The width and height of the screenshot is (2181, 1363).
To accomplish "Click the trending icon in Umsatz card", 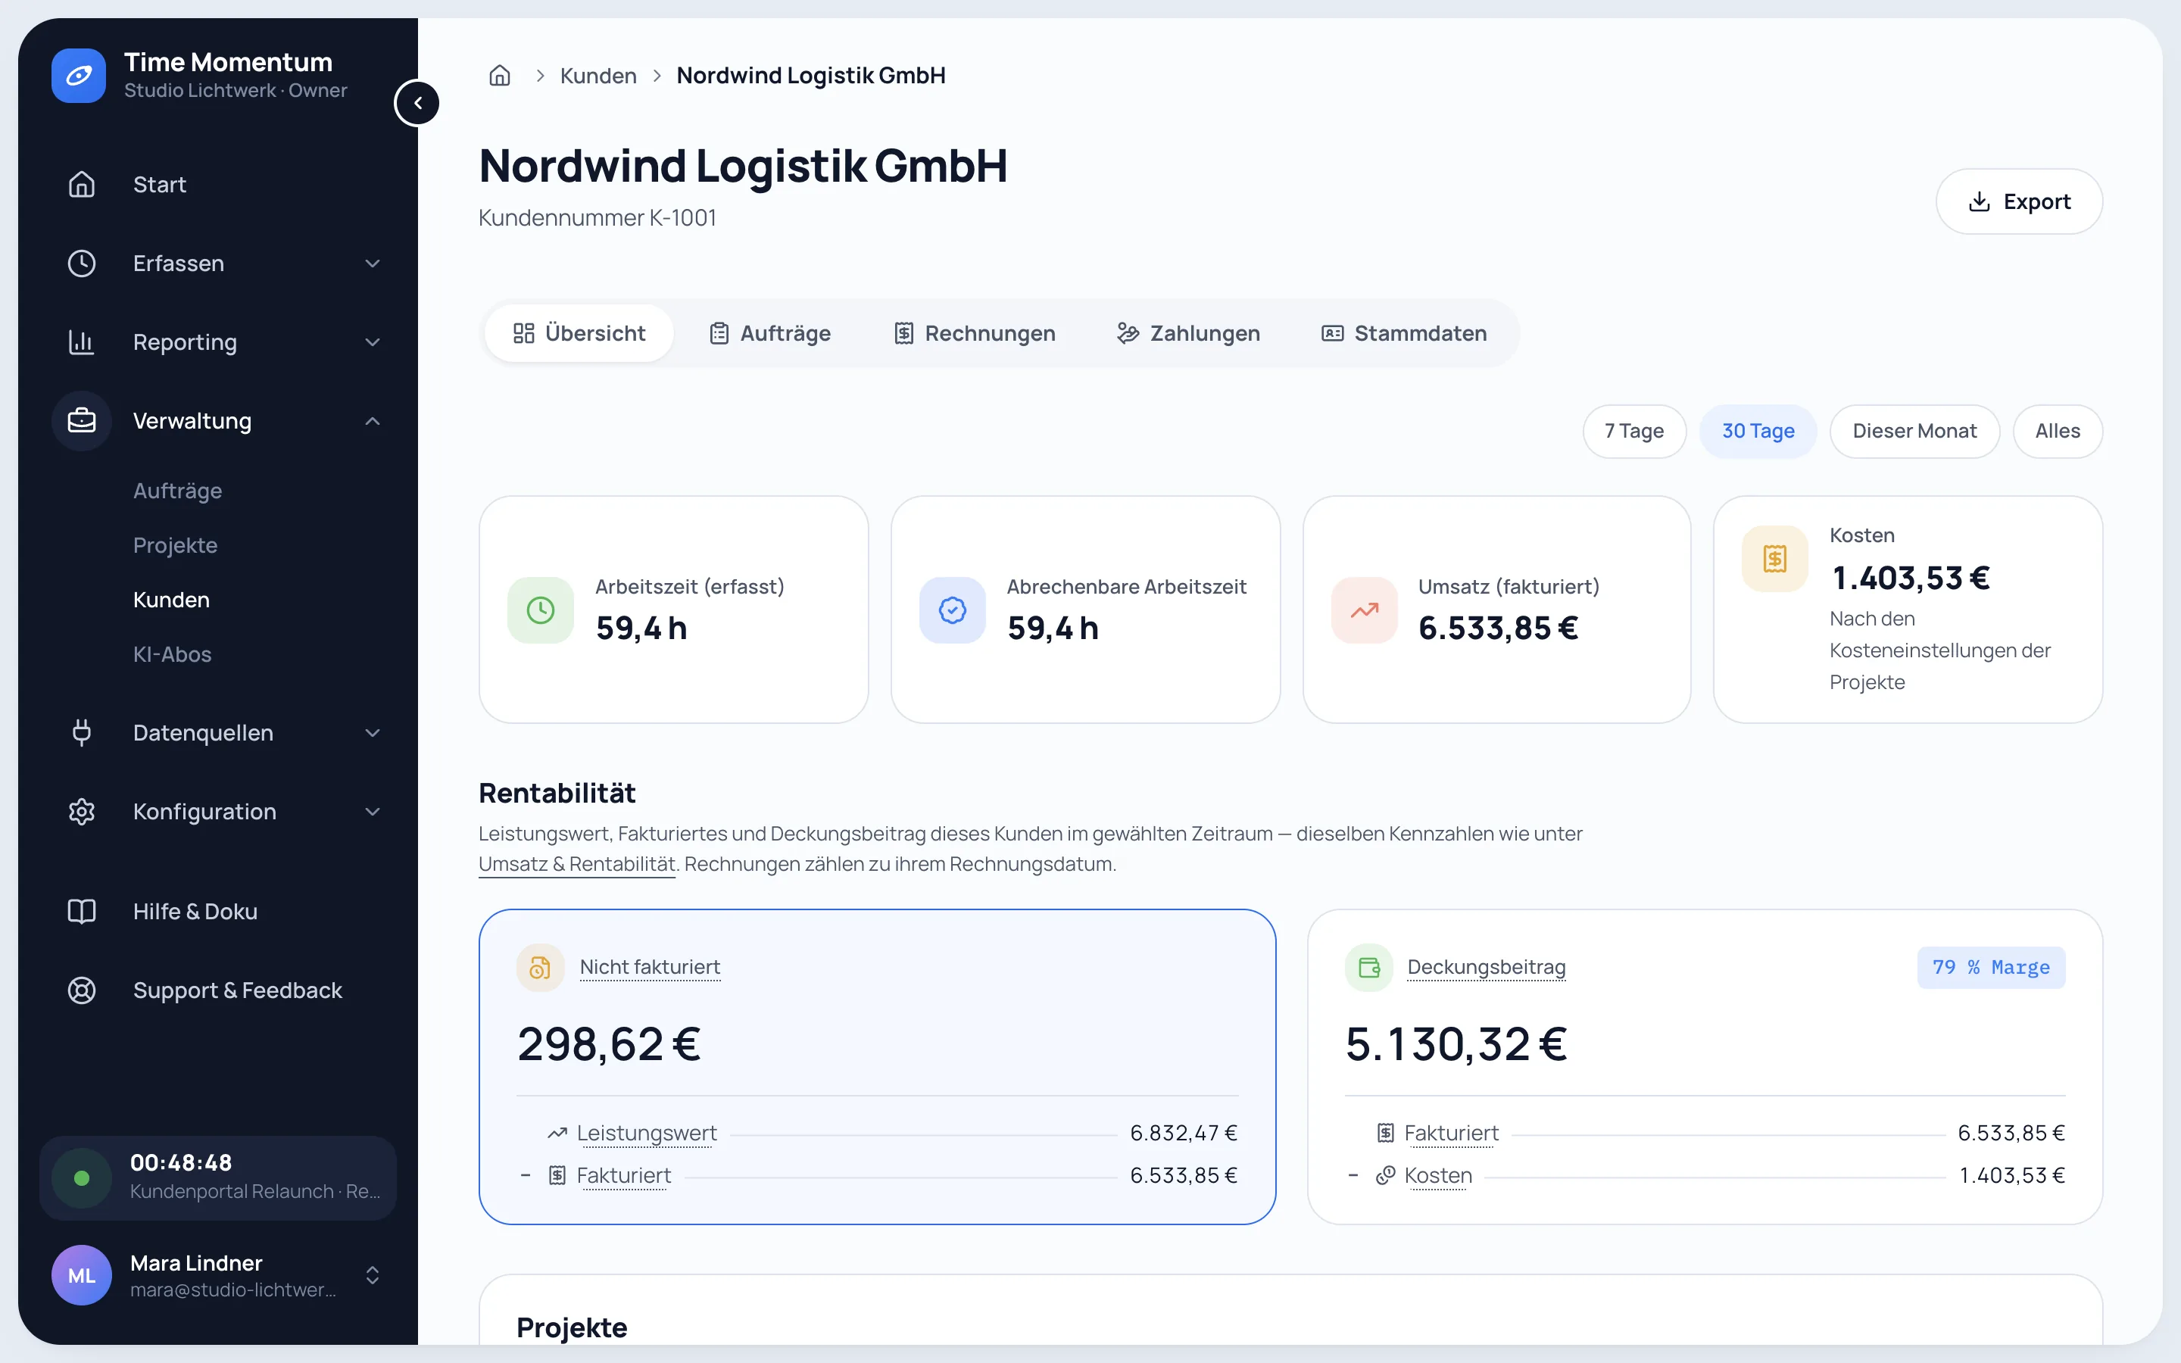I will click(1365, 610).
